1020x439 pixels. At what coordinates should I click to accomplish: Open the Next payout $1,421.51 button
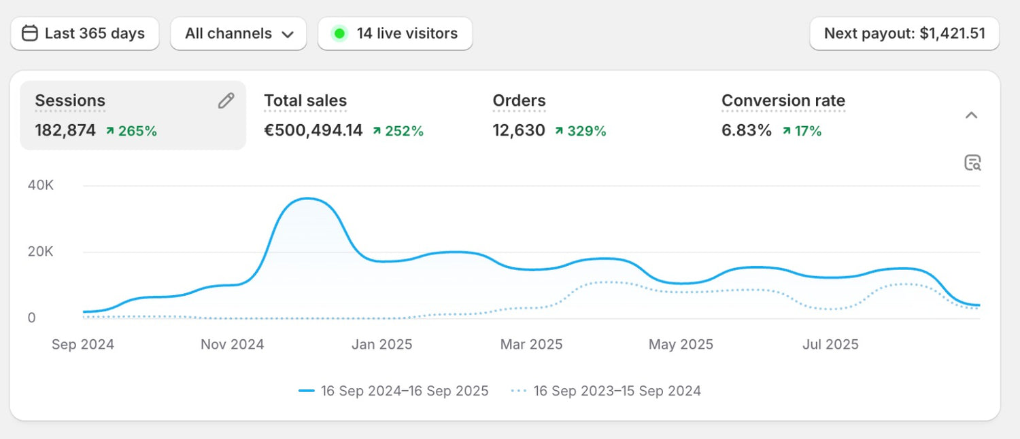(904, 33)
